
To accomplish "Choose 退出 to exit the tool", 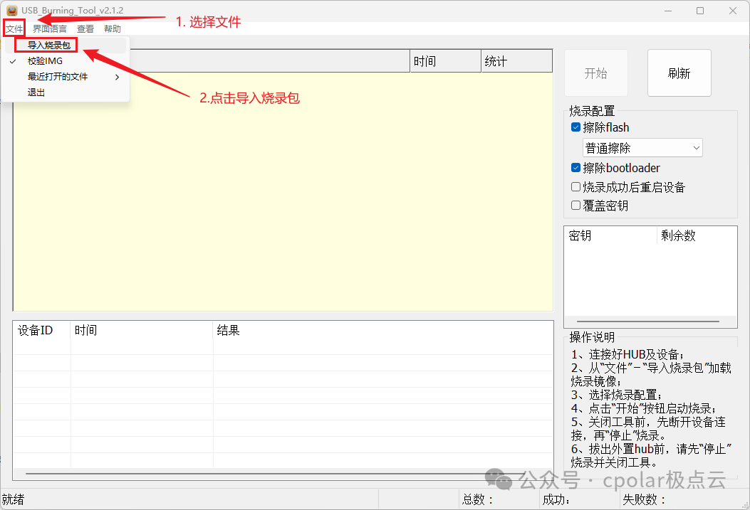I will point(66,92).
